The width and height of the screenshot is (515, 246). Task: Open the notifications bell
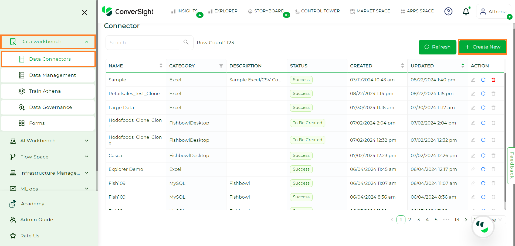tap(466, 12)
